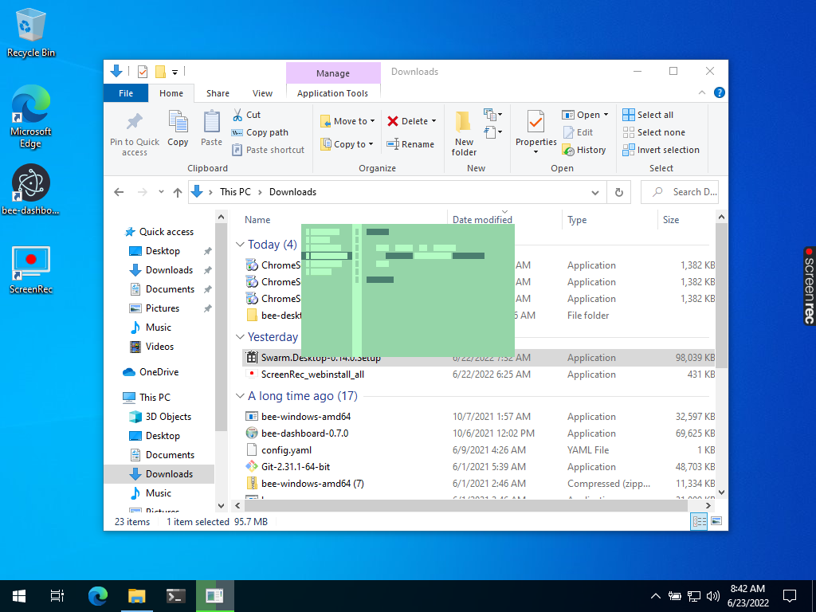
Task: Open the Share ribbon tab
Action: 217,92
